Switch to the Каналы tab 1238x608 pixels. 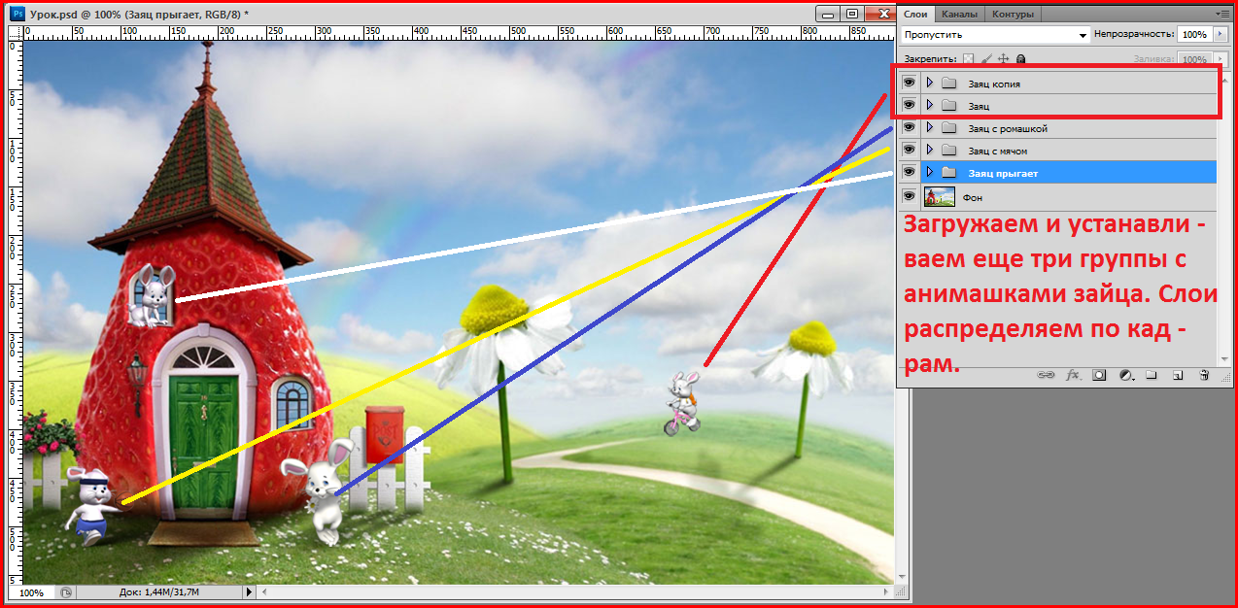point(959,14)
